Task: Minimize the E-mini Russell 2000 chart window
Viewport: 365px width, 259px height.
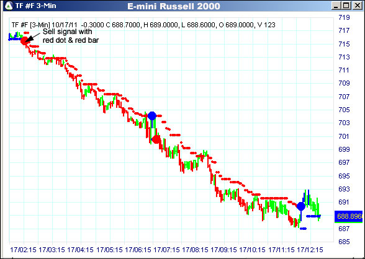Action: coord(335,6)
